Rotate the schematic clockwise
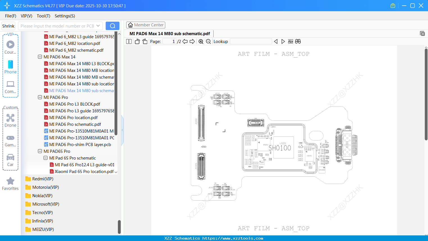 point(145,41)
